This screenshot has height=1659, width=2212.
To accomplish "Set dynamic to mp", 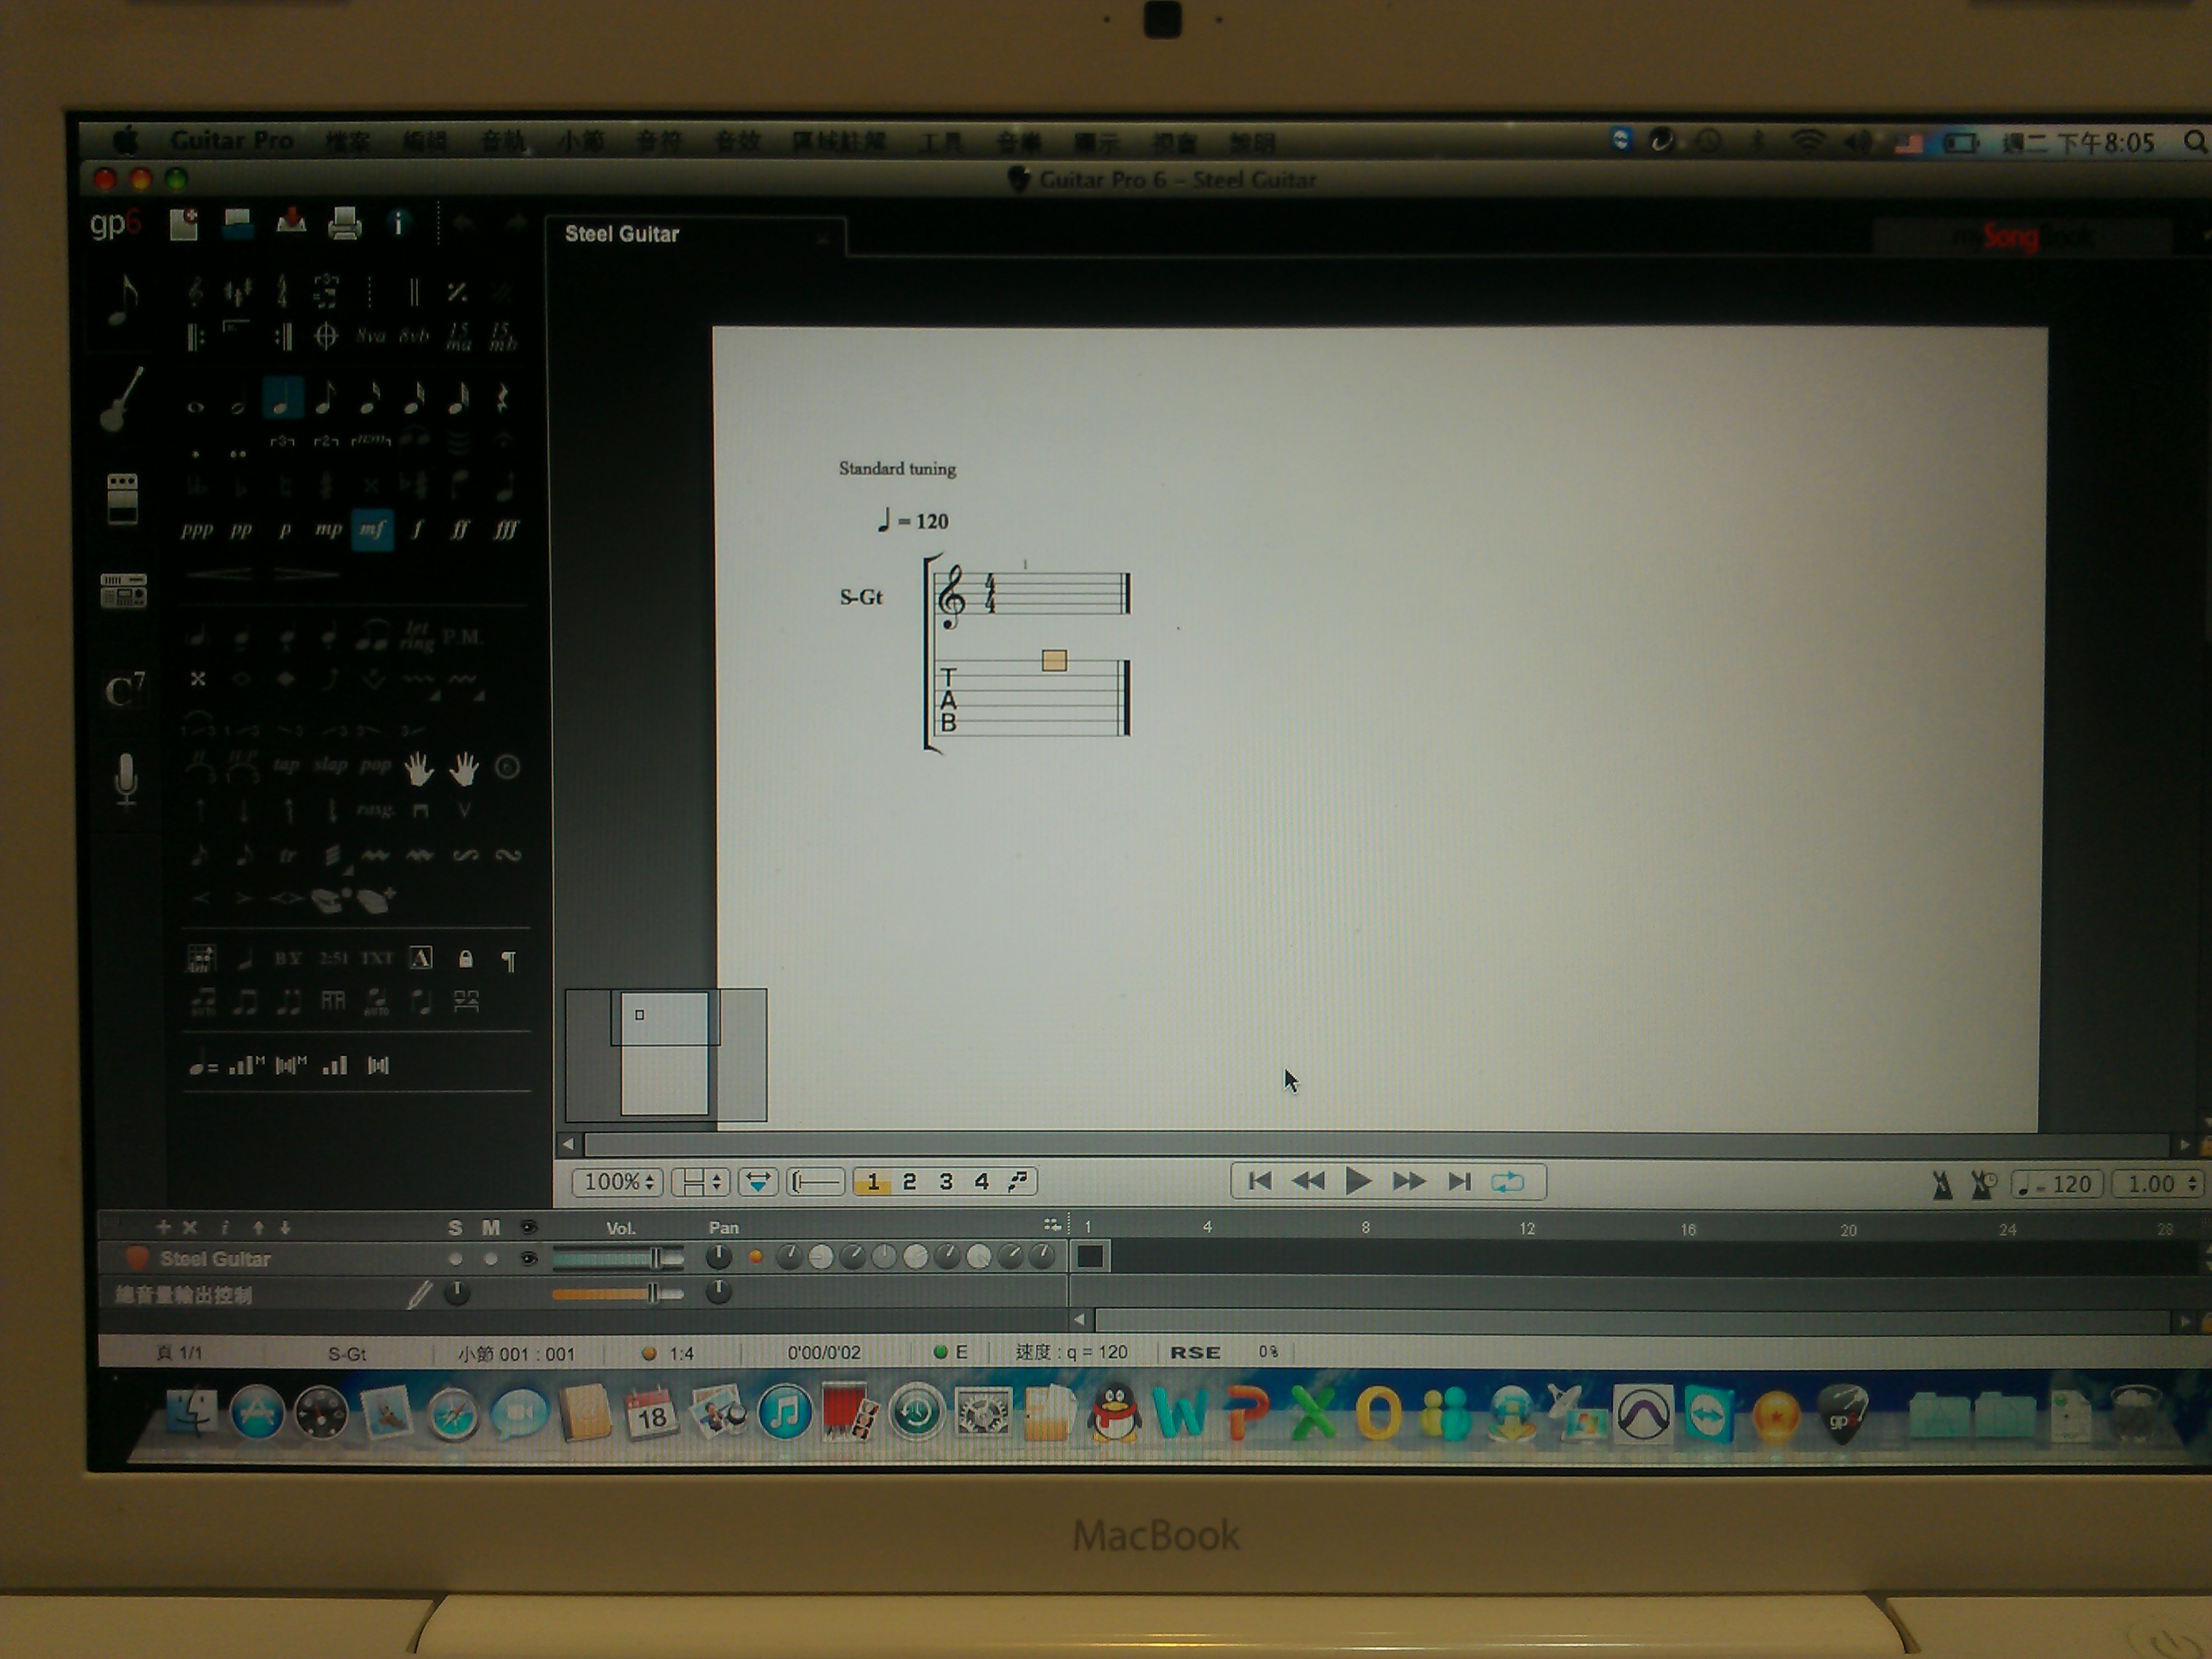I will (x=328, y=529).
